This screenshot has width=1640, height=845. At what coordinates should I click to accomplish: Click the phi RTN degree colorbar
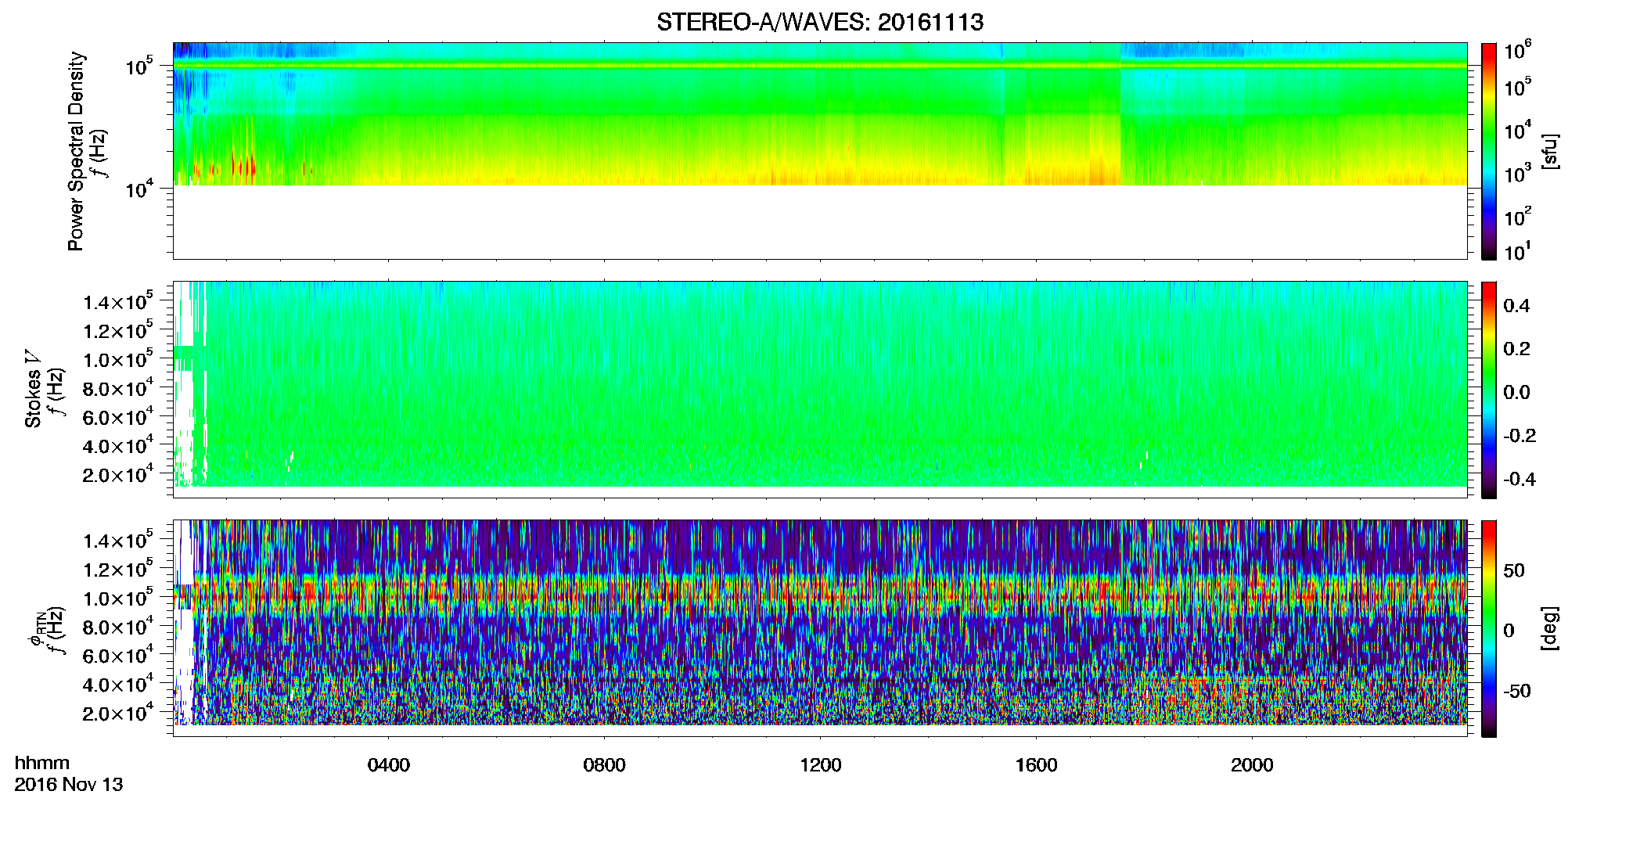(1488, 628)
